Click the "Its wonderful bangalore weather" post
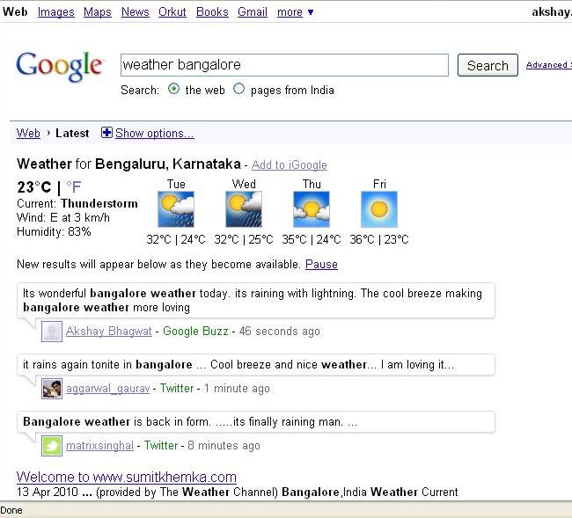Screen dimensions: 572x518 point(256,301)
